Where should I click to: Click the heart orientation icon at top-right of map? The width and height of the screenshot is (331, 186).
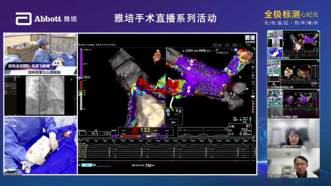click(236, 50)
